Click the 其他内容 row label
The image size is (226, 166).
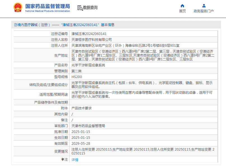tap(61, 114)
